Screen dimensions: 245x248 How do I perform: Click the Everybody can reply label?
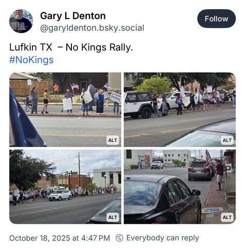tap(163, 238)
